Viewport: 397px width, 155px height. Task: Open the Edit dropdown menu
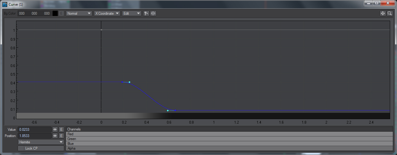[132, 13]
